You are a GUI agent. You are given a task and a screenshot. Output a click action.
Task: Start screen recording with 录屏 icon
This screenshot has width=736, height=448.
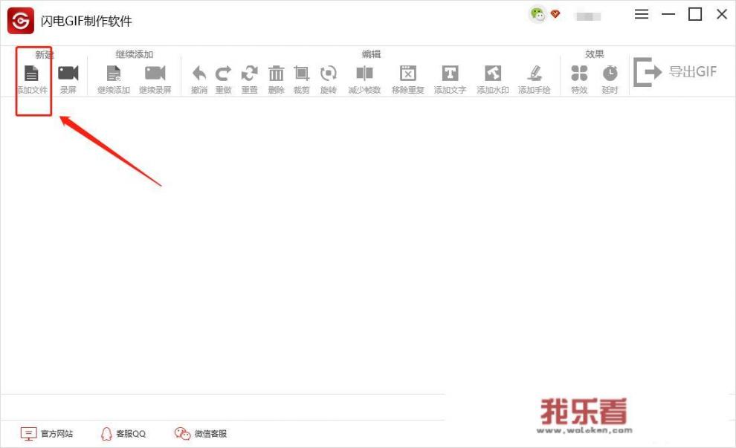[68, 74]
